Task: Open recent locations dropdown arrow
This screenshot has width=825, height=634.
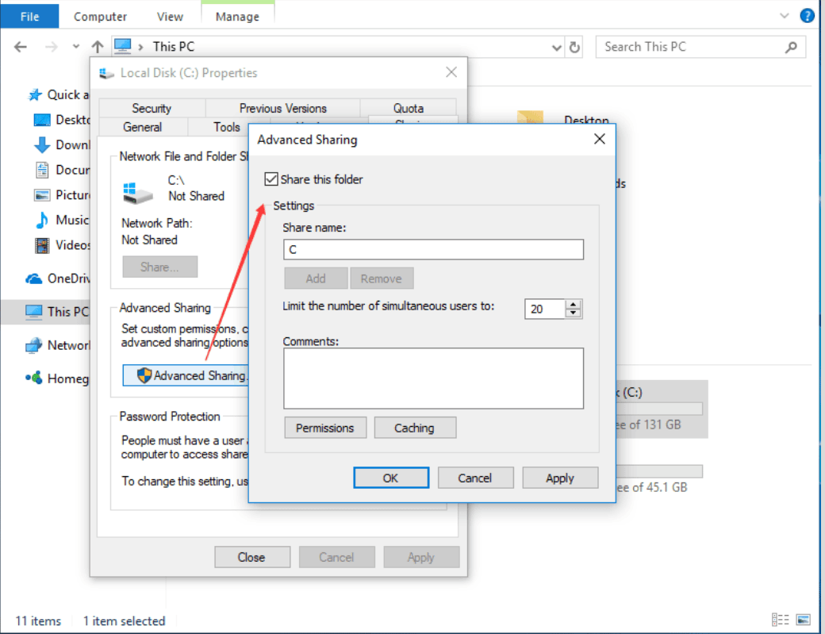Action: pos(76,47)
